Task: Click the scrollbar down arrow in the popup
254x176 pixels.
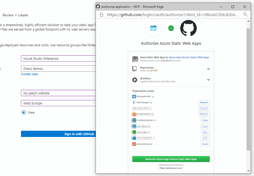Action: (248, 171)
